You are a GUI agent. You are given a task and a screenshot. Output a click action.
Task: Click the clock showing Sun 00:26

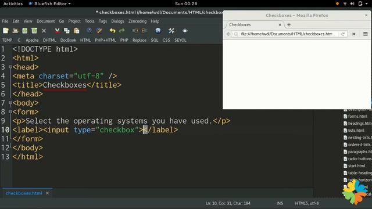coord(186,3)
